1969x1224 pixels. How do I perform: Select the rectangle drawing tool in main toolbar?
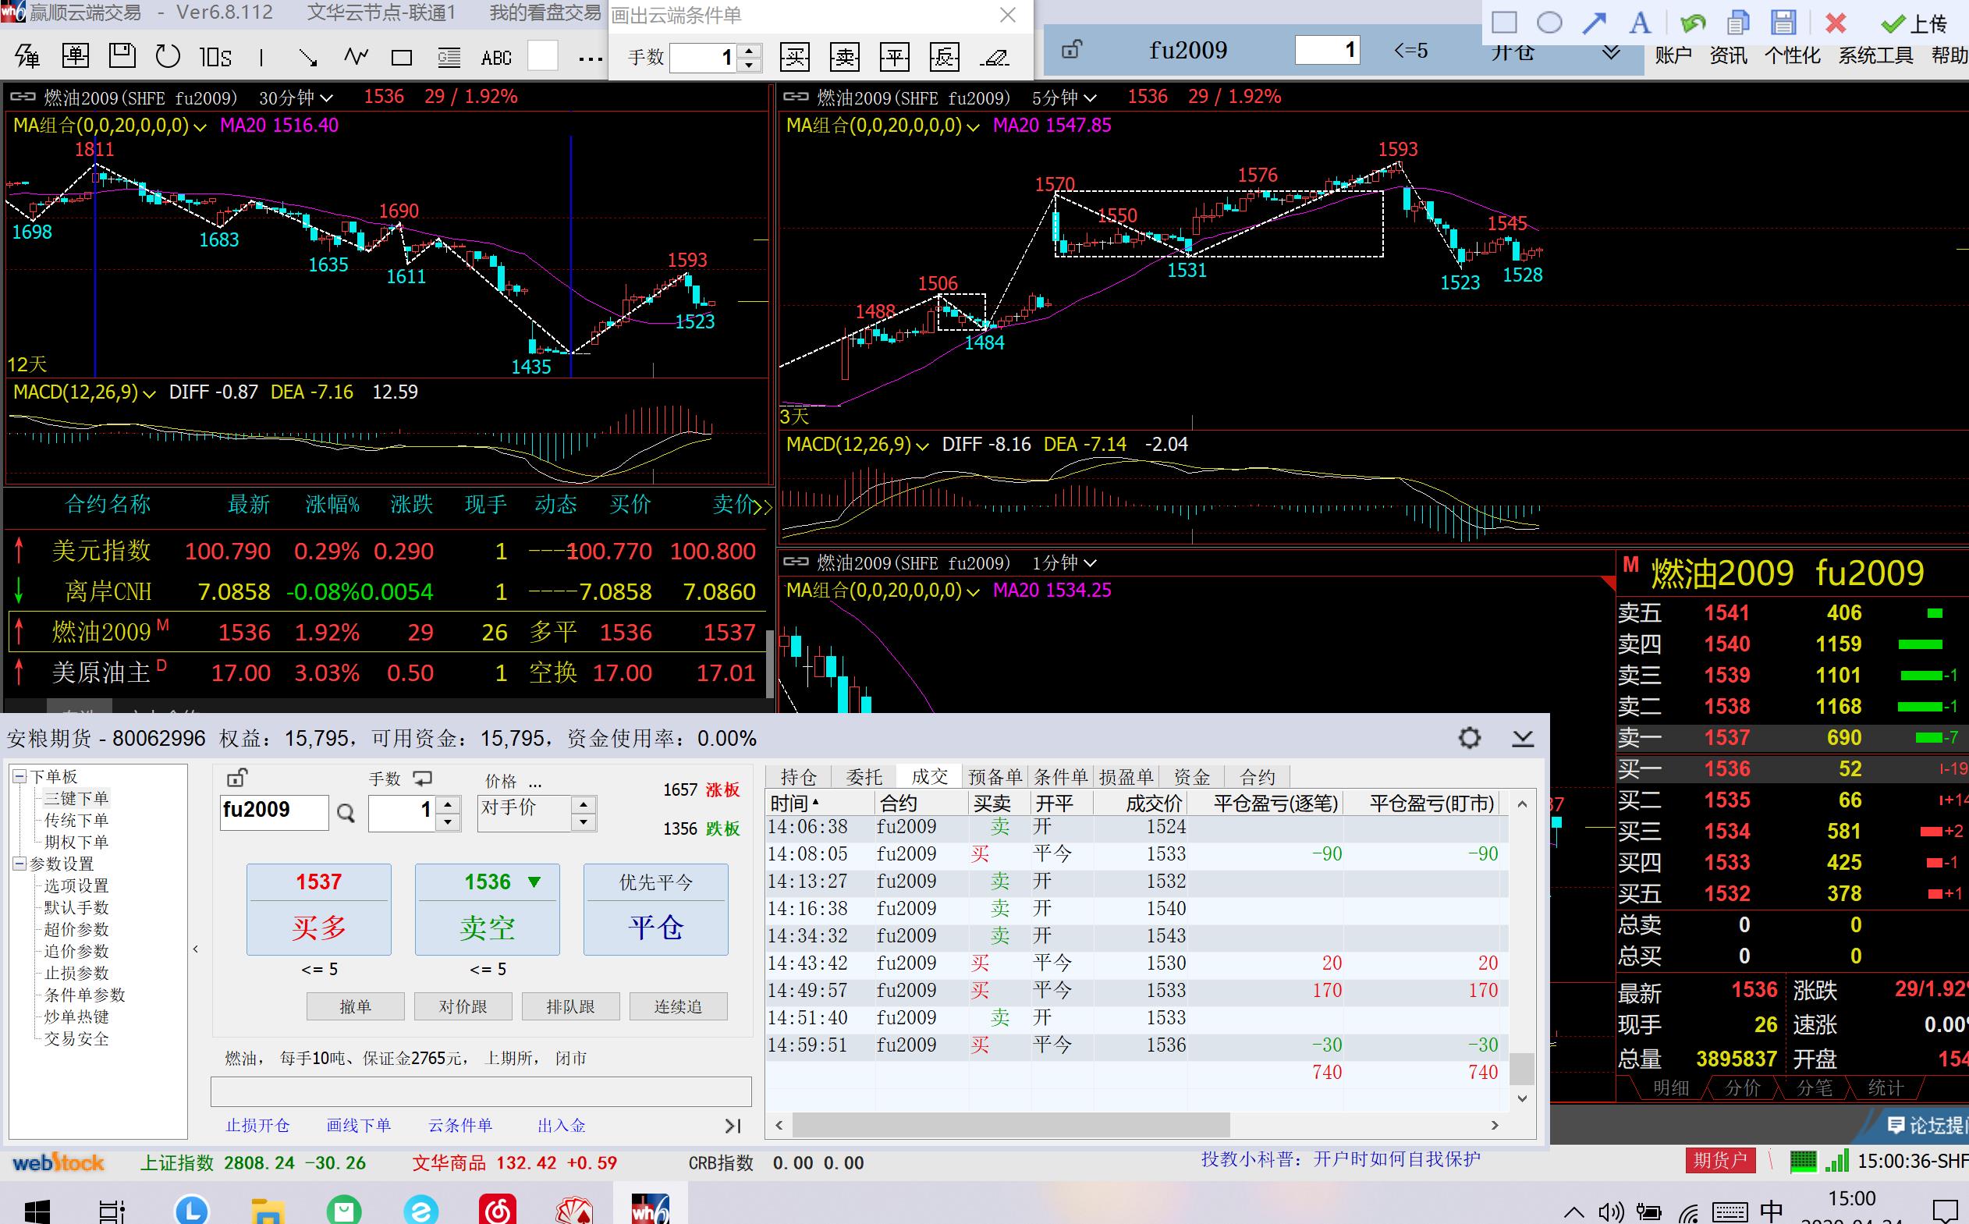point(402,58)
